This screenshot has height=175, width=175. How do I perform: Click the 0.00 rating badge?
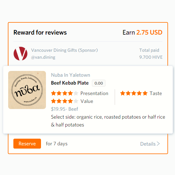tap(99, 83)
